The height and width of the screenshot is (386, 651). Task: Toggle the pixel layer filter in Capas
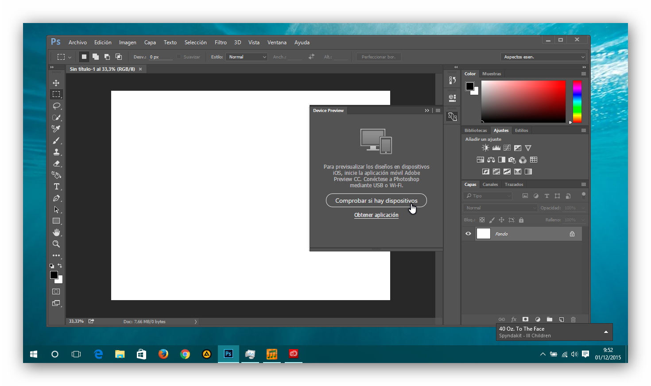pos(525,196)
